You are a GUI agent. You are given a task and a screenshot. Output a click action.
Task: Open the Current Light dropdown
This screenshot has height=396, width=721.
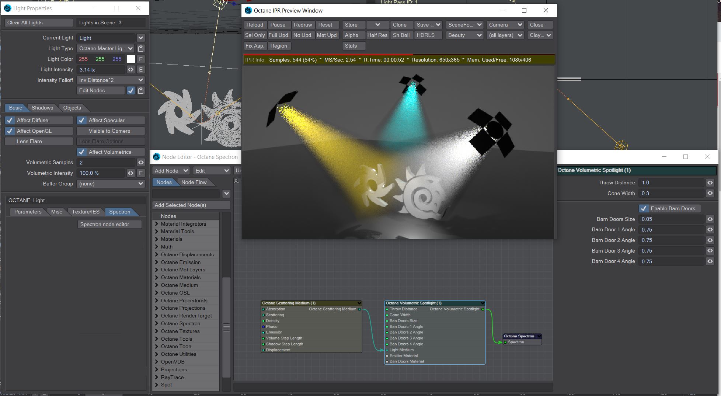pyautogui.click(x=140, y=38)
